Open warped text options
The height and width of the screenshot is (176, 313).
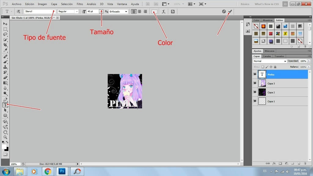tap(164, 12)
